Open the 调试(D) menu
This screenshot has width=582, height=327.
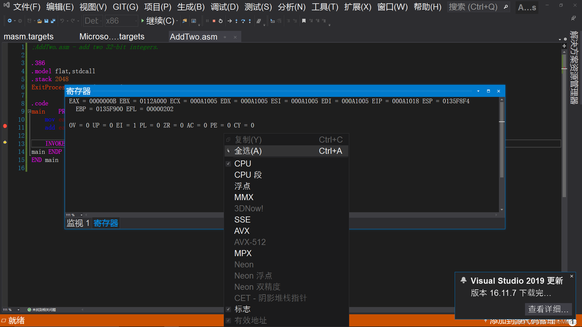(225, 7)
